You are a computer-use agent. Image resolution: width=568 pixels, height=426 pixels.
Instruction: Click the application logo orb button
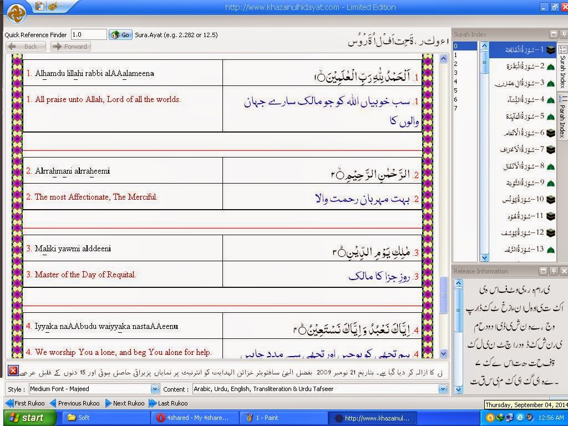(x=16, y=13)
